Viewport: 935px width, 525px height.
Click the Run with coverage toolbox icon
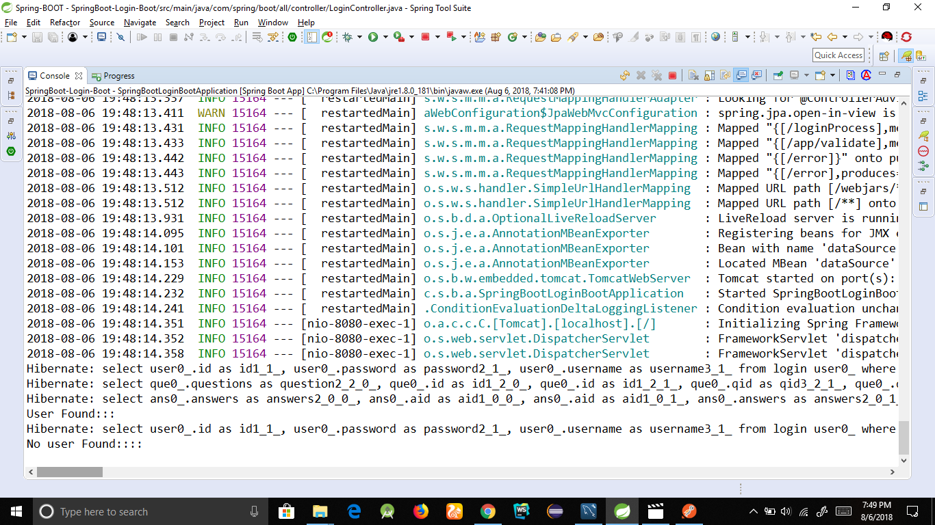tap(398, 37)
